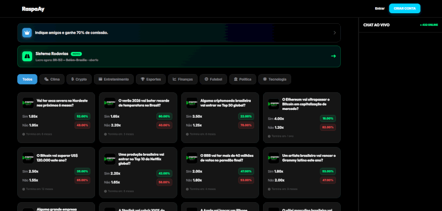Pick Sim 42.00% on Netflix Top 10 market
Image resolution: width=442 pixels, height=211 pixels.
(164, 173)
